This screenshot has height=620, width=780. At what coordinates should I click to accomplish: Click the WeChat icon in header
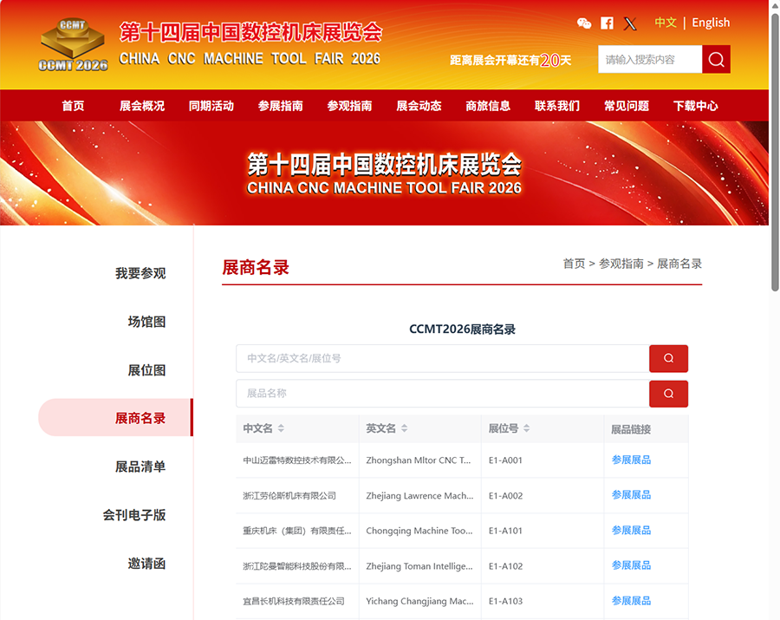[x=584, y=23]
